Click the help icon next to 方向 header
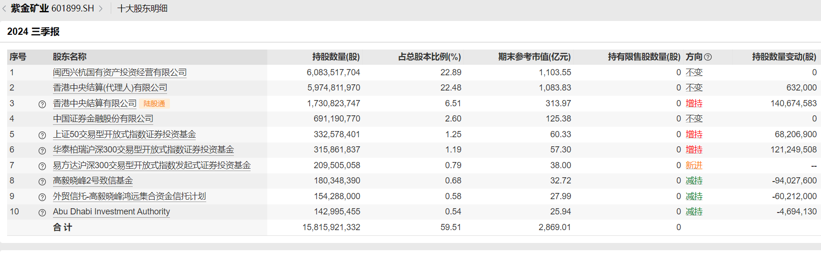Viewport: 821px width, 253px height. coord(708,57)
